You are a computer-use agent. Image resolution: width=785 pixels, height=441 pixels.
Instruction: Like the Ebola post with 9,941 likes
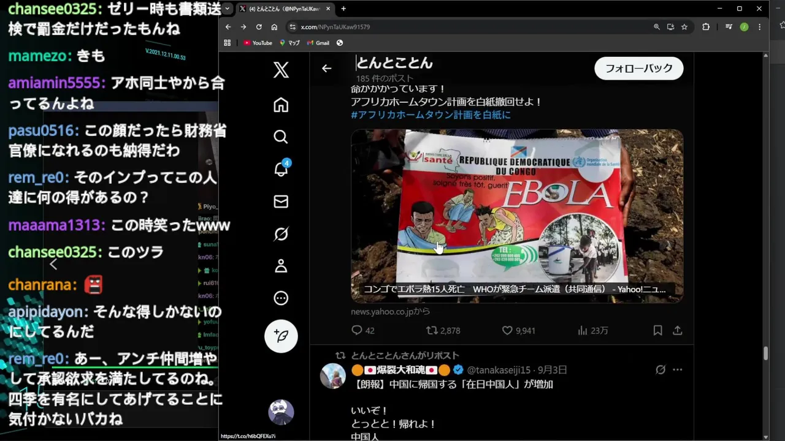(519, 330)
